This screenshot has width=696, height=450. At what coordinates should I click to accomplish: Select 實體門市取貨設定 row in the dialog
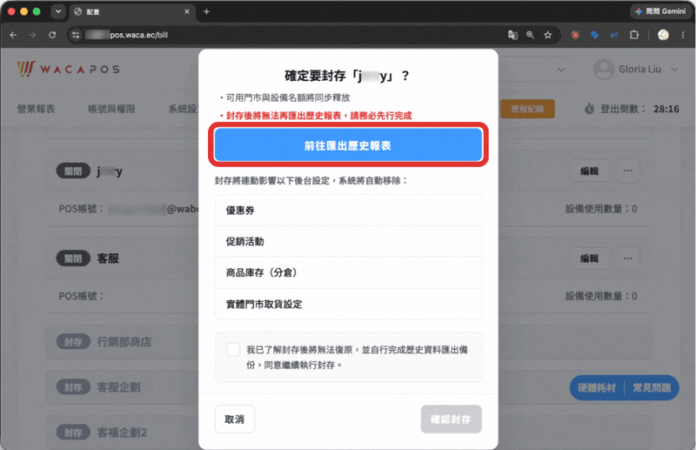348,305
